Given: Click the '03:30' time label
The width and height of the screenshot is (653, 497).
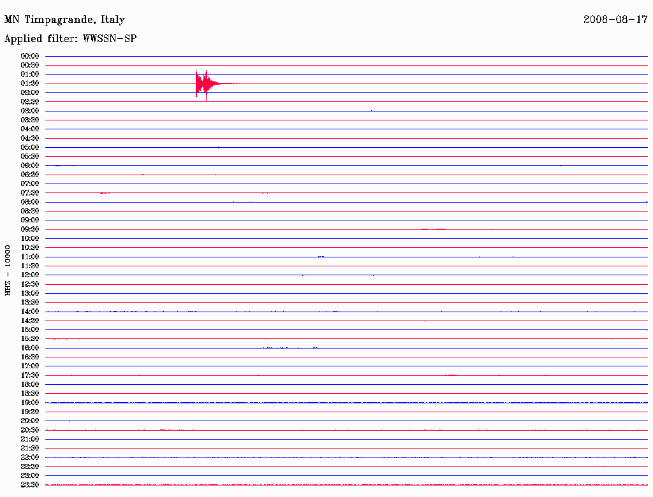Looking at the screenshot, I should pyautogui.click(x=30, y=120).
